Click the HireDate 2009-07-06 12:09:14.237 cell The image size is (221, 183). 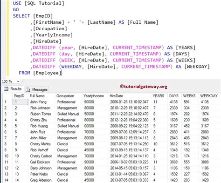point(129,132)
